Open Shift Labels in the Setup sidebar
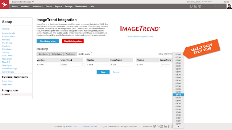 coord(7,56)
